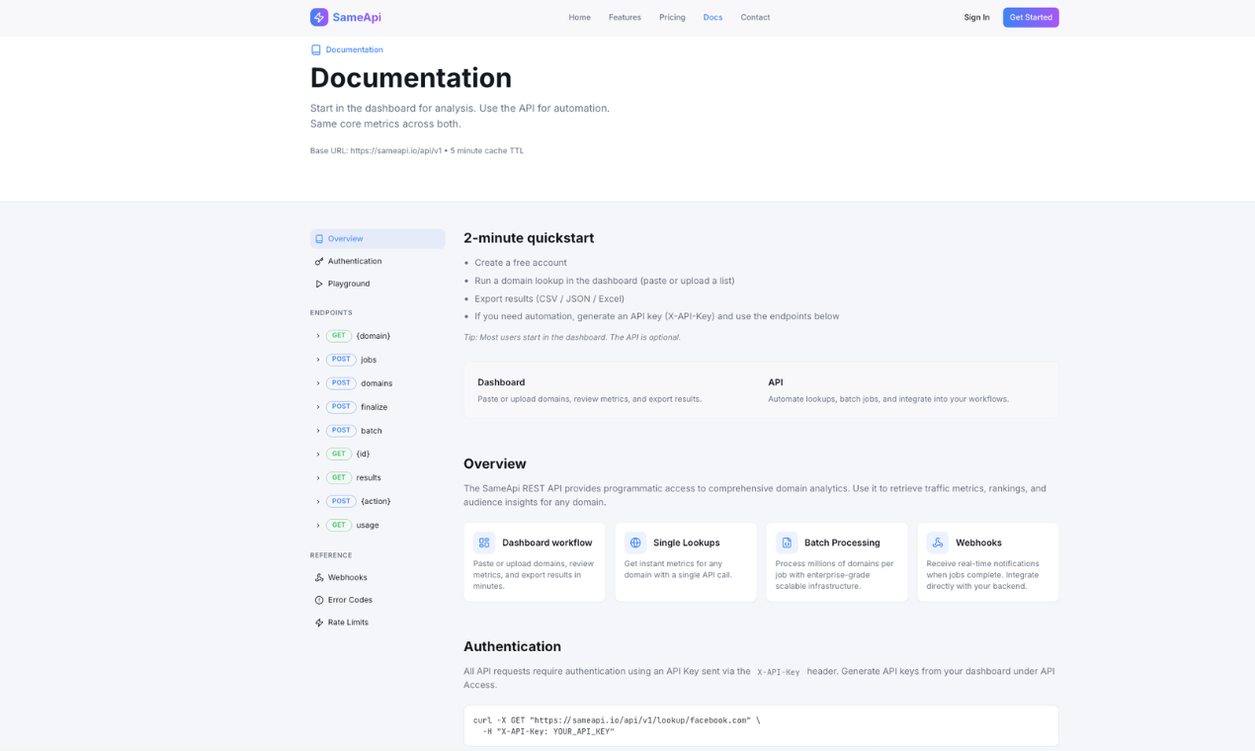
Task: Click the Authentication key icon
Action: click(318, 261)
